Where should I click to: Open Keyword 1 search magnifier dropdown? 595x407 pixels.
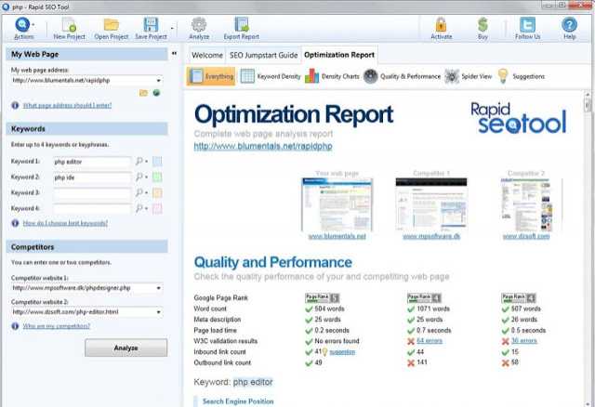(x=141, y=162)
